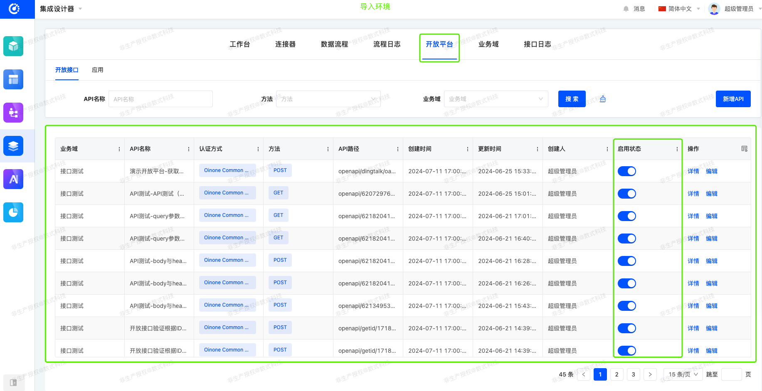Click 导入环境 text at top
This screenshot has height=391, width=762.
(375, 7)
